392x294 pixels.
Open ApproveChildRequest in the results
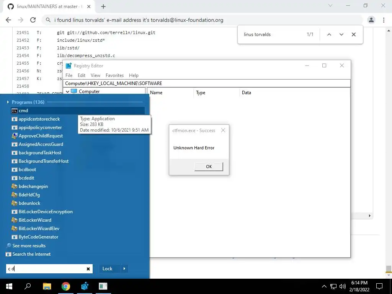[37, 136]
